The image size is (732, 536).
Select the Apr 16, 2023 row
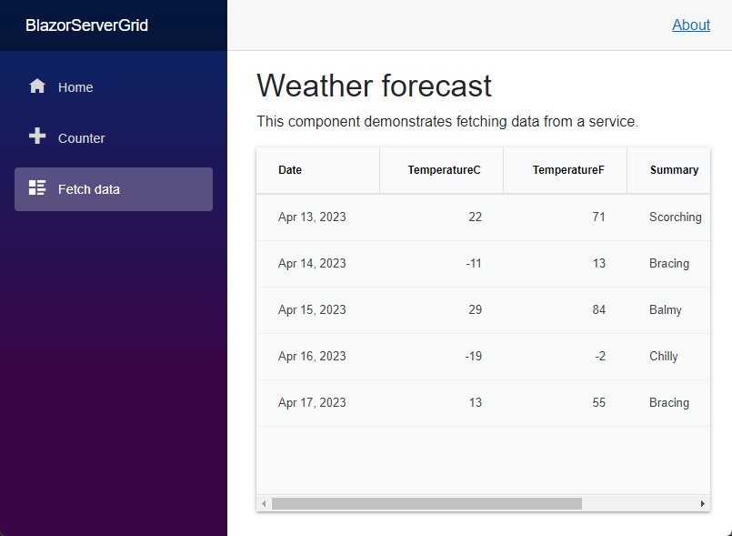[483, 356]
